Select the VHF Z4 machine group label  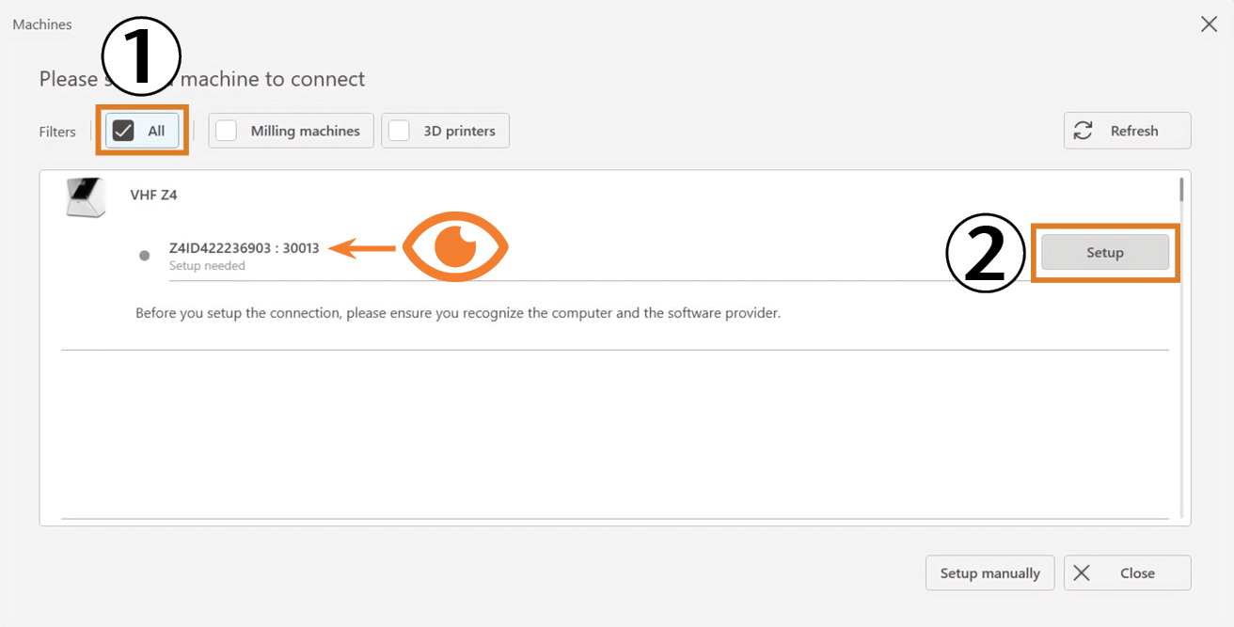(153, 196)
